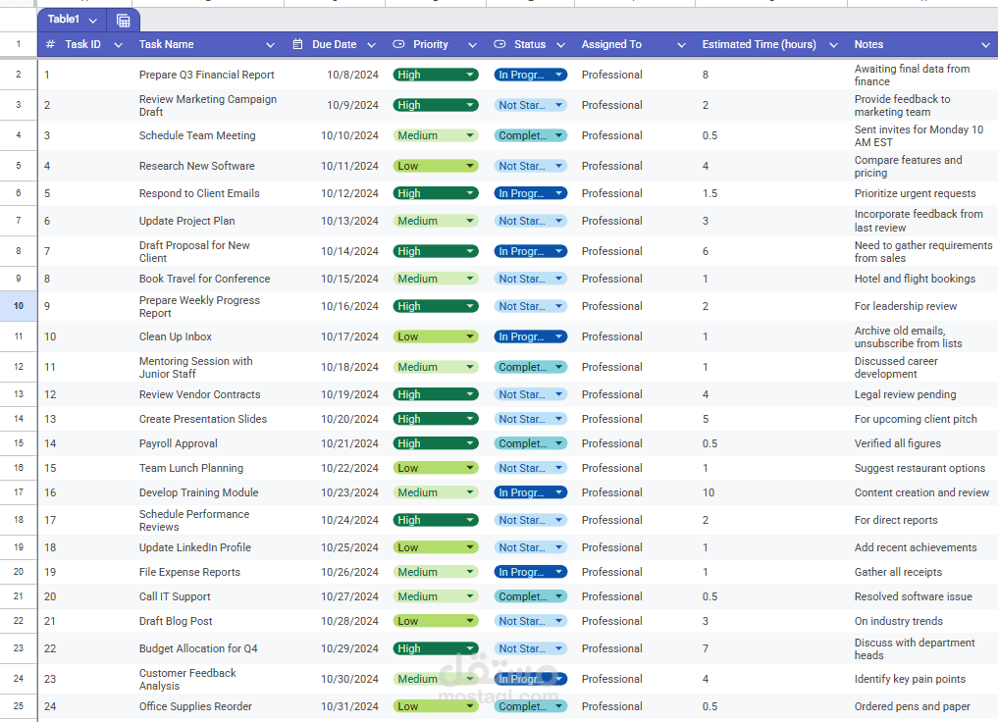The image size is (998, 722).
Task: Open the Table1 name dropdown
Action: point(93,21)
